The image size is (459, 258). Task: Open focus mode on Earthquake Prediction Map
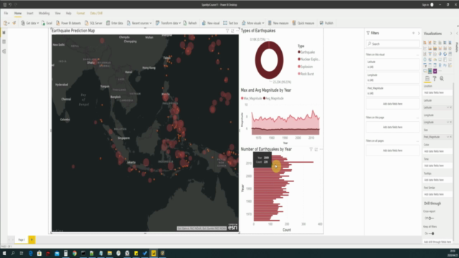pyautogui.click(x=232, y=31)
